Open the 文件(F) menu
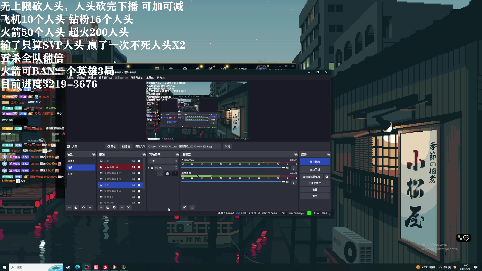This screenshot has width=482, height=271. pyautogui.click(x=70, y=78)
